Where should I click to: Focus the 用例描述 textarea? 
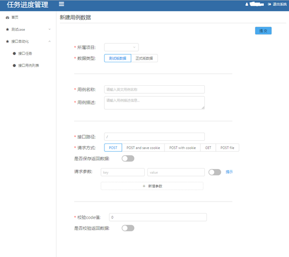coord(155,103)
